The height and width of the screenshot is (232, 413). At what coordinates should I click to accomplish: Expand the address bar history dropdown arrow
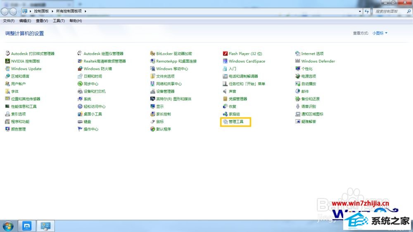point(360,11)
